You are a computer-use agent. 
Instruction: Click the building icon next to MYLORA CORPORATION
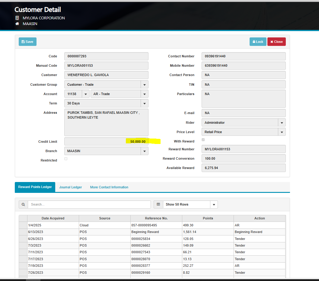[x=17, y=18]
